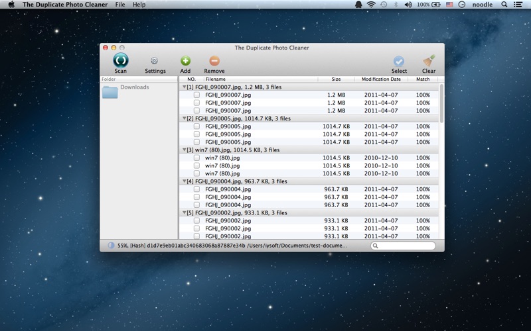Click second FGHJ_090002.jpg filename

pyautogui.click(x=228, y=228)
